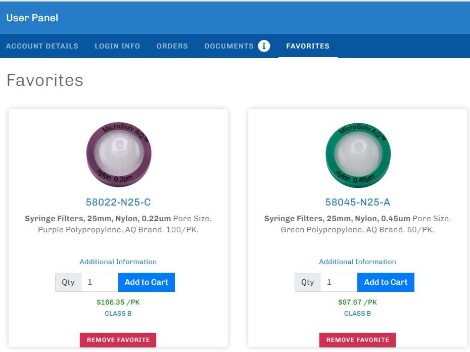Open product link 58022-N25-C
Screen dimensions: 470x352
(118, 203)
